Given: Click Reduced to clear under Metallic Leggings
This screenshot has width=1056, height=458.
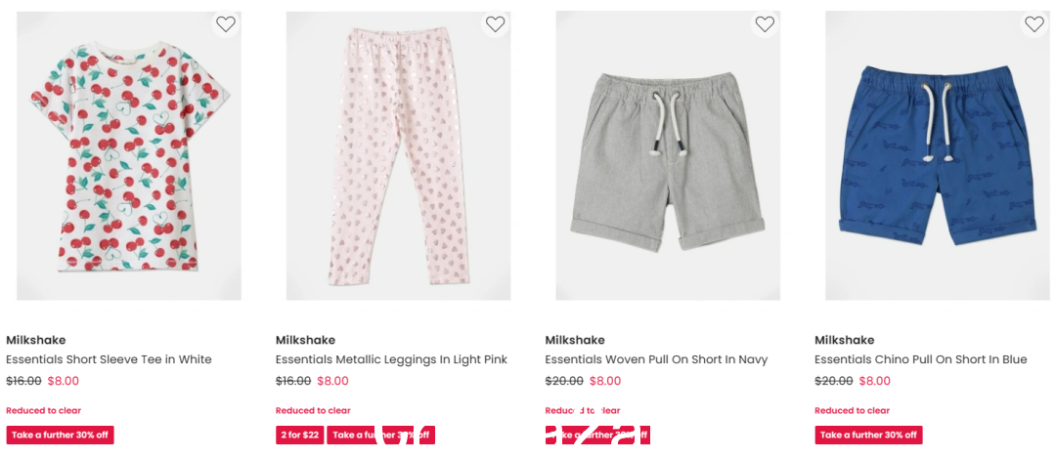Looking at the screenshot, I should 313,410.
